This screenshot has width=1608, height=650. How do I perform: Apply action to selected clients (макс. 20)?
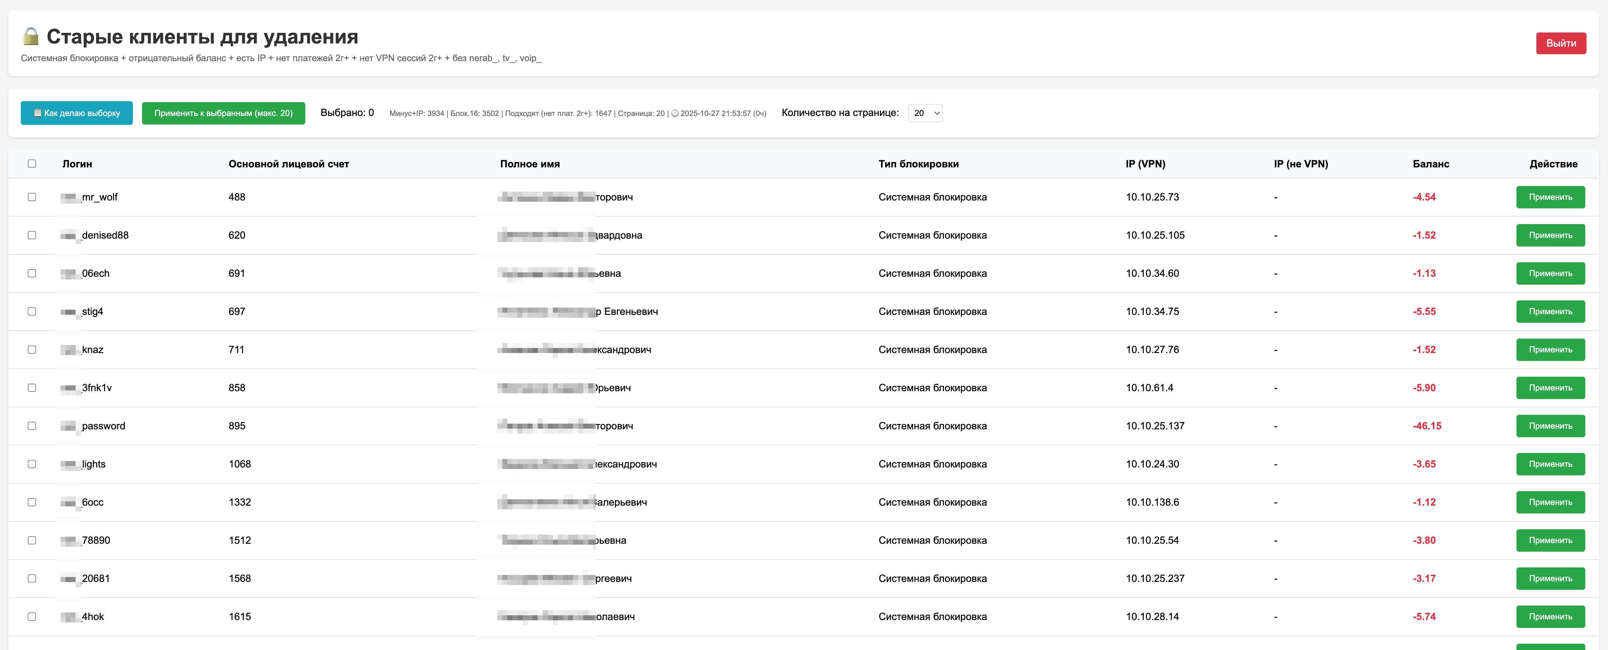click(223, 113)
